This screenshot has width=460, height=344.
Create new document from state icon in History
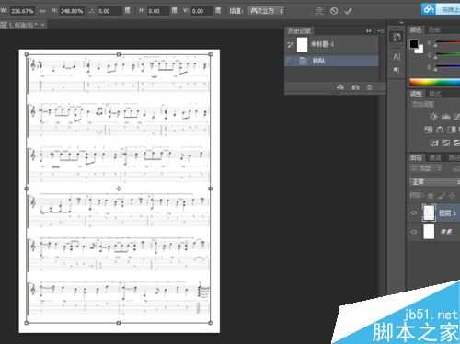340,87
